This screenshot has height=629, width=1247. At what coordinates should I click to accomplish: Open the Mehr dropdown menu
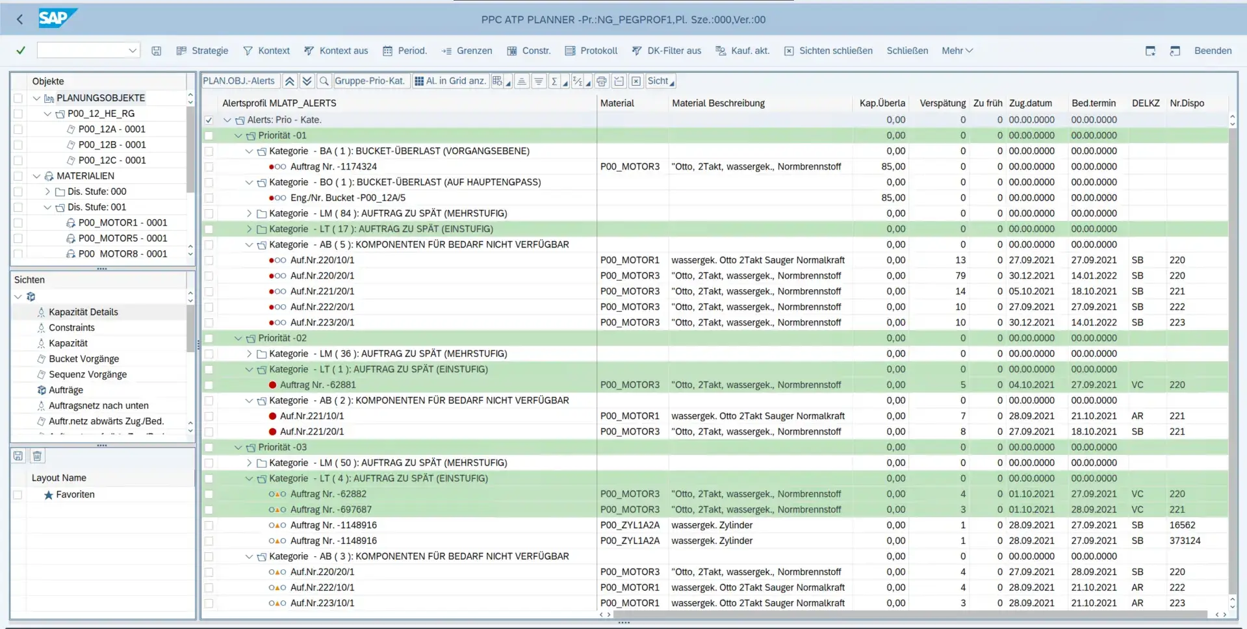tap(957, 51)
